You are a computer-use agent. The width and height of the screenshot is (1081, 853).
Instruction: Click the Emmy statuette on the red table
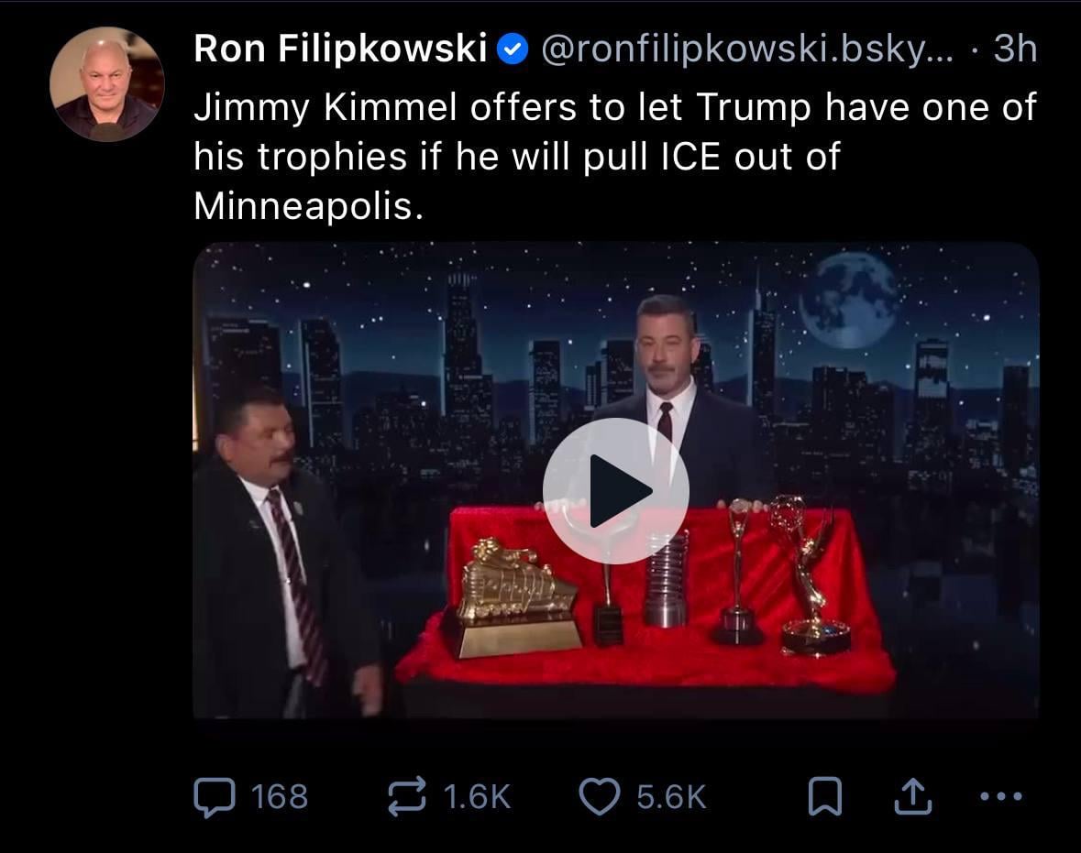[813, 575]
